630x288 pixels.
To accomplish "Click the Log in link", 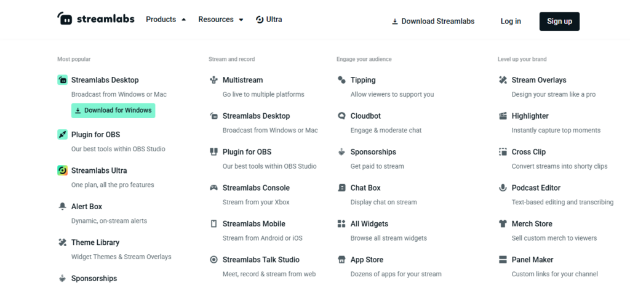I will (x=511, y=21).
